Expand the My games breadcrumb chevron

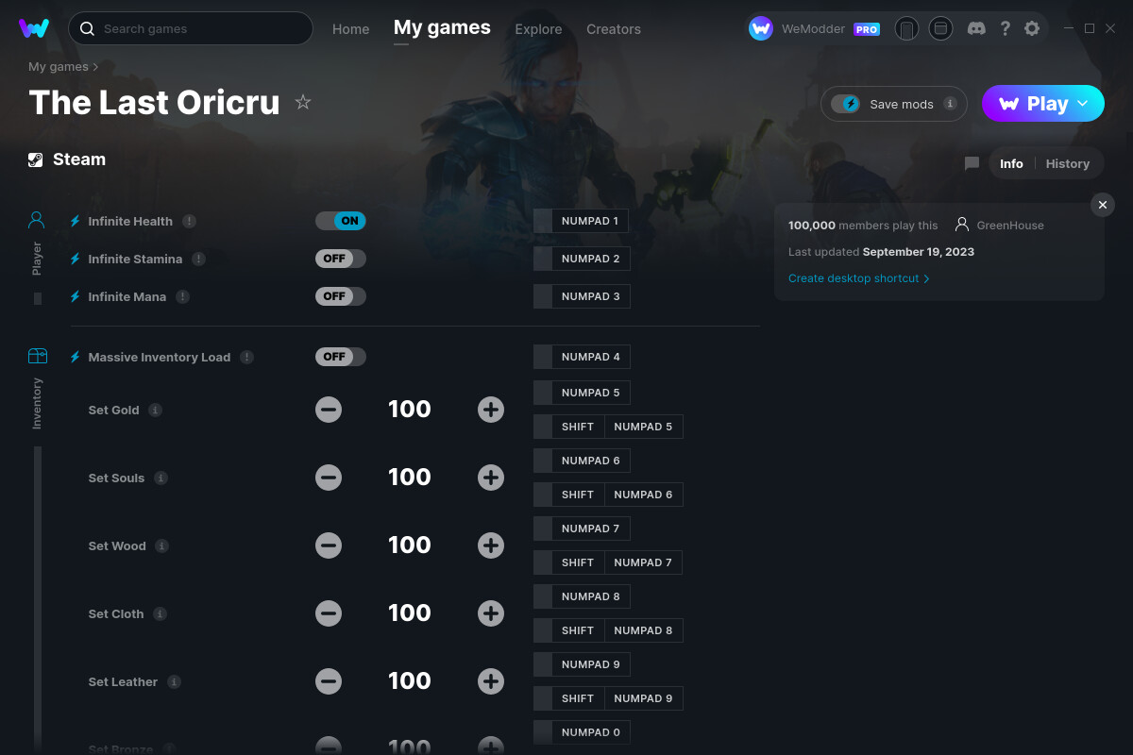click(95, 67)
